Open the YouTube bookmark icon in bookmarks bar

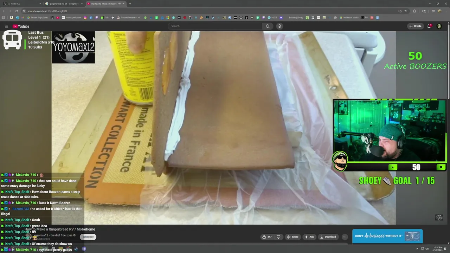[58, 18]
